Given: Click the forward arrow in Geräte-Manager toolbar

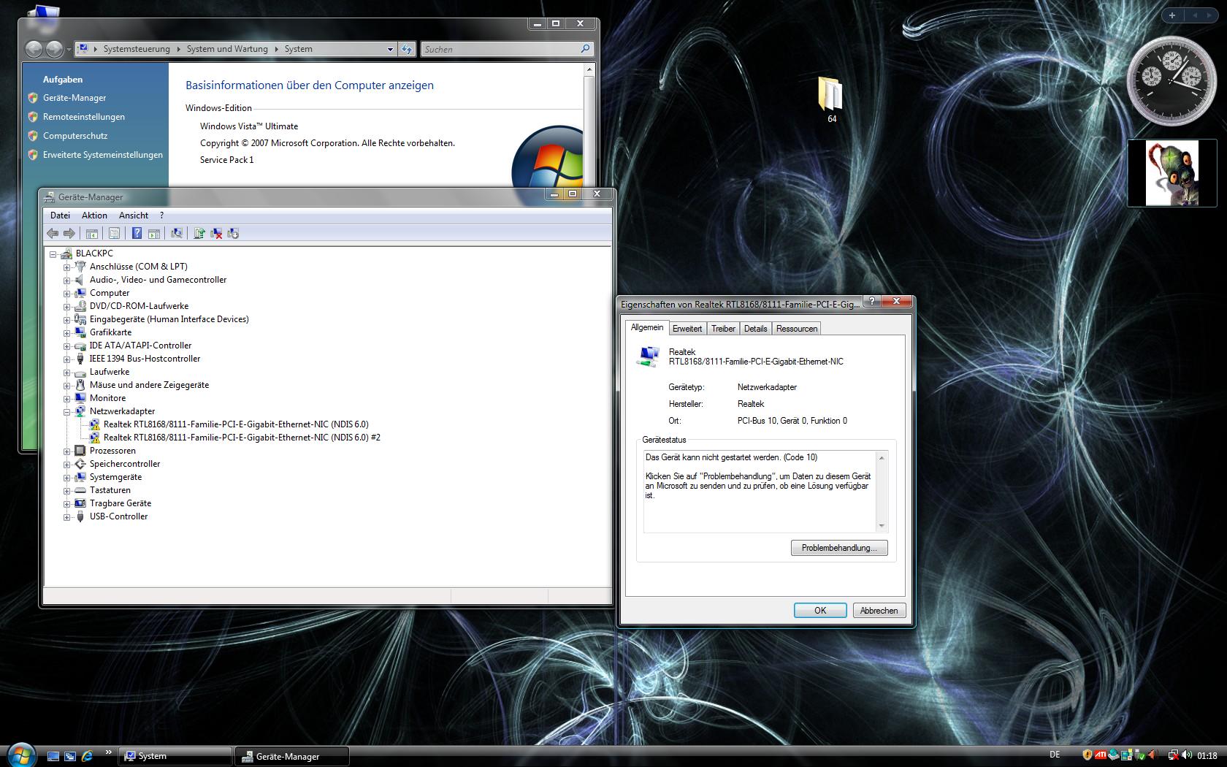Looking at the screenshot, I should point(69,234).
